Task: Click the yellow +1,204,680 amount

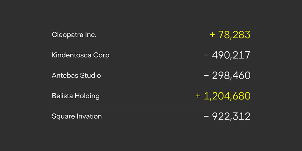Action: (223, 96)
